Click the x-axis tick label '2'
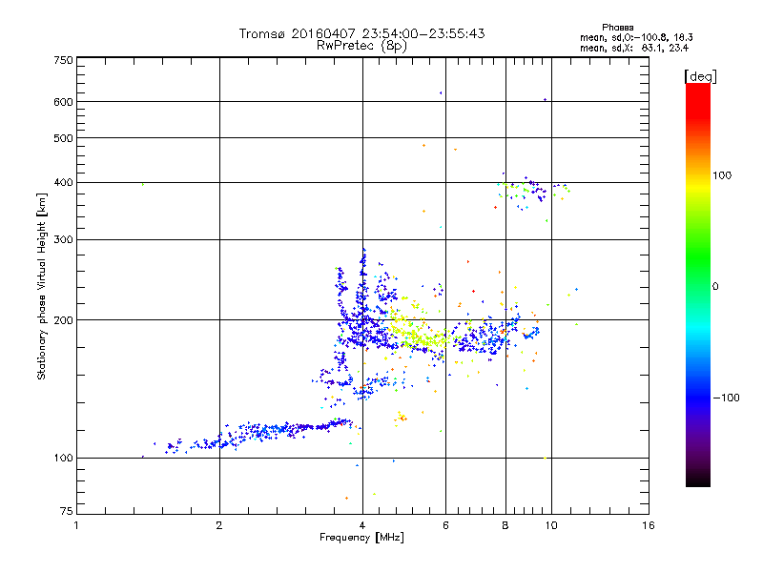Screen dimensions: 763x572 [219, 525]
